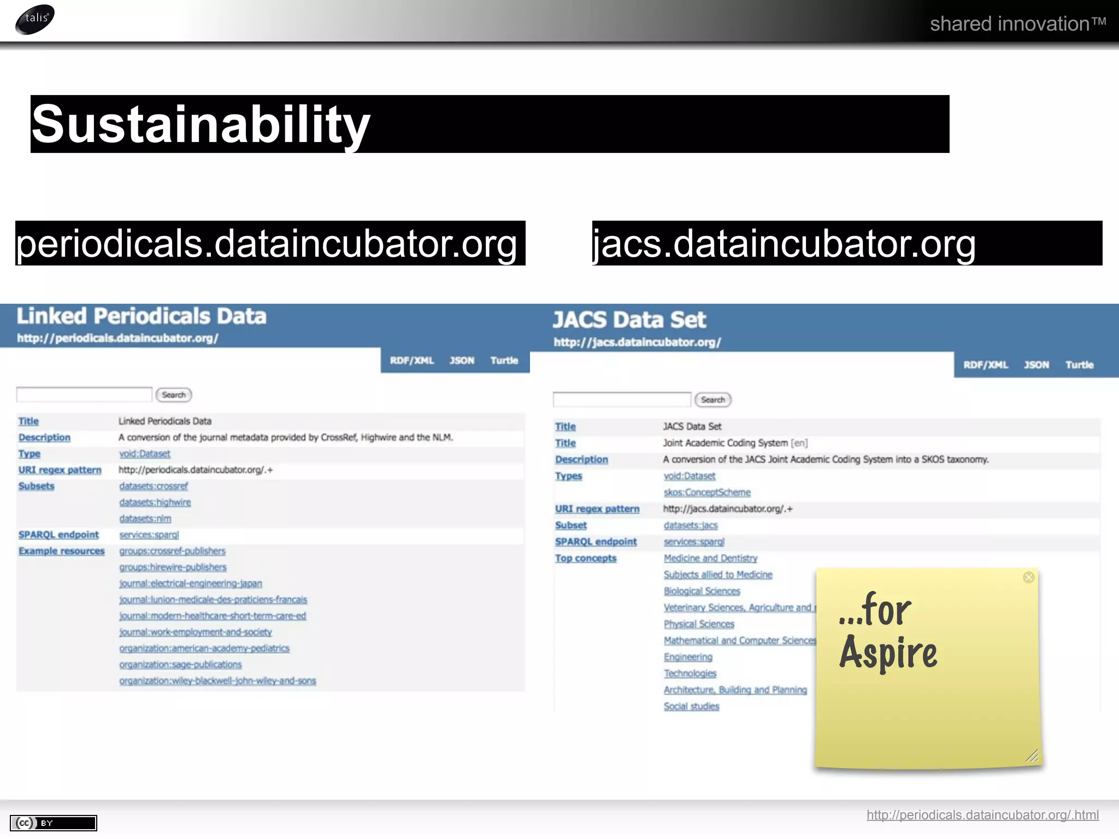
Task: Click the Subsets property label
Action: click(x=36, y=486)
